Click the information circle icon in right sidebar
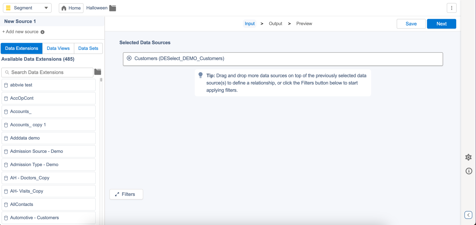The width and height of the screenshot is (476, 225). [469, 171]
